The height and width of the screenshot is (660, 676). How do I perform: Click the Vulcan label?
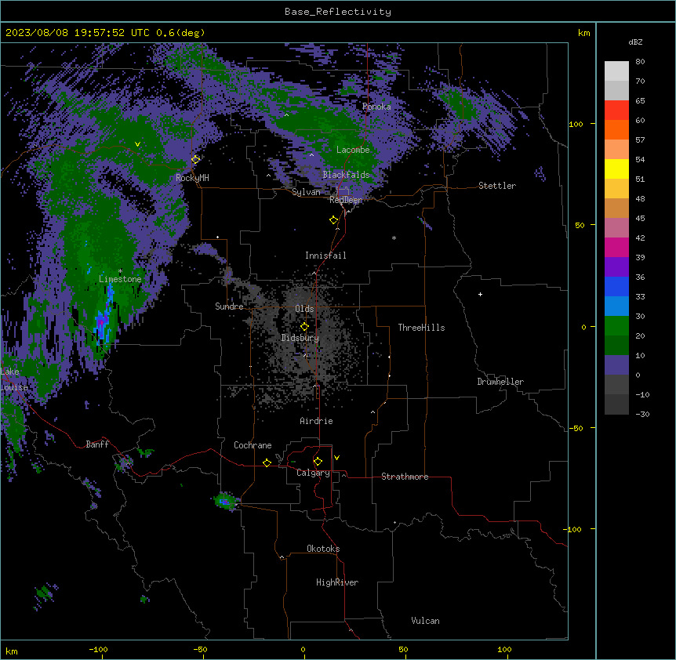426,621
